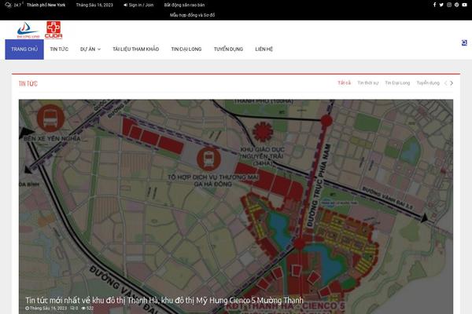The width and height of the screenshot is (472, 314).
Task: Select the Tuyển dụng filter tab
Action: point(428,83)
